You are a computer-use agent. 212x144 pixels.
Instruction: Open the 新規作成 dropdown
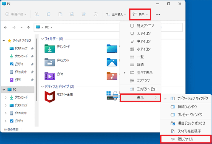click(16, 14)
